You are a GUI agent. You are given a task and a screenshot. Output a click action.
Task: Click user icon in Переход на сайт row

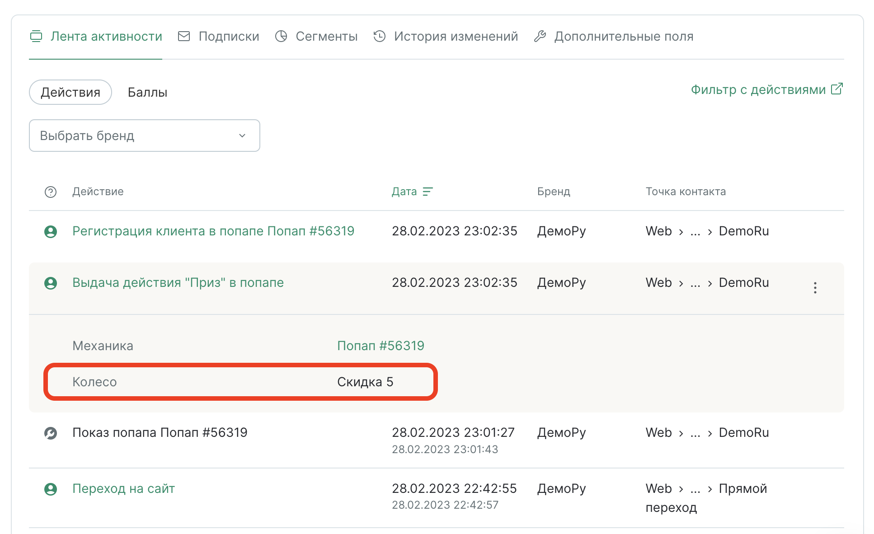click(x=51, y=489)
